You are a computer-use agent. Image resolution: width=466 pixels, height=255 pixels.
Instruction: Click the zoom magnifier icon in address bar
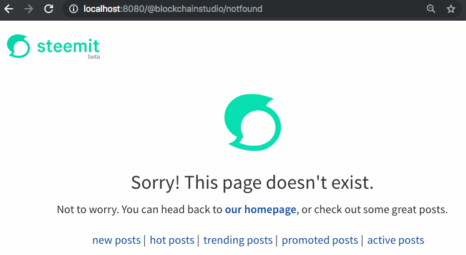coord(431,9)
